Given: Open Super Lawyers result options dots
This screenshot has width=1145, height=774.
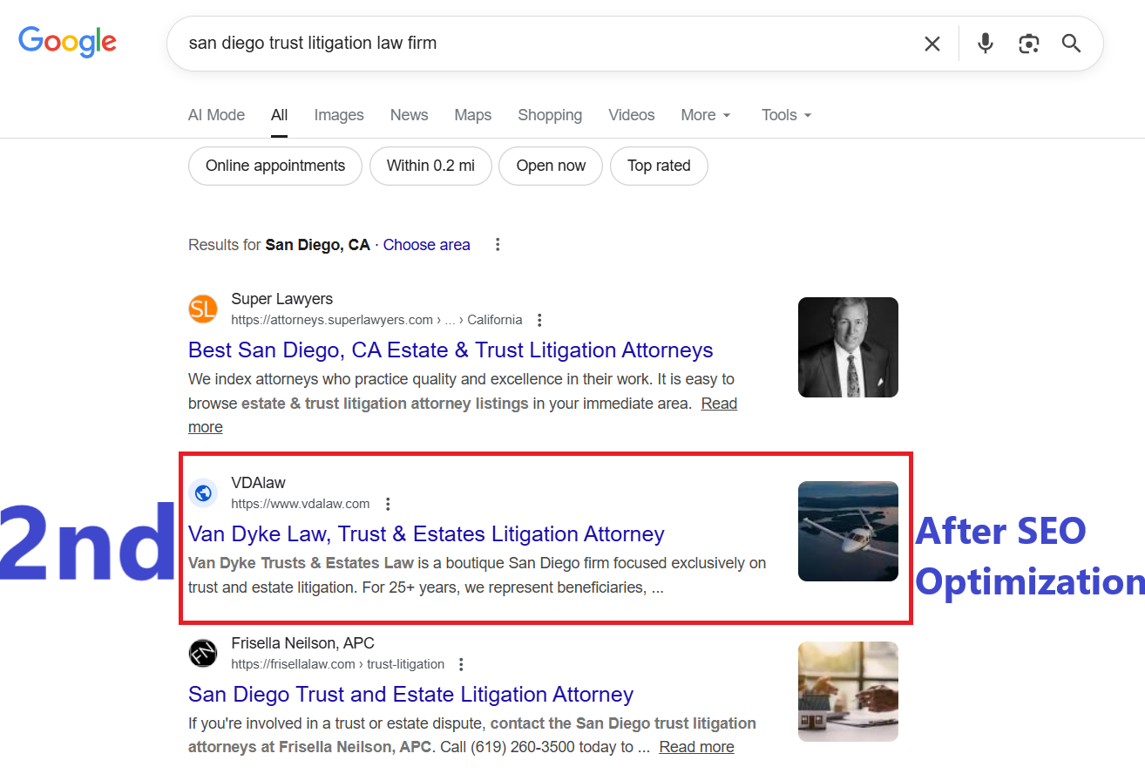Looking at the screenshot, I should [x=539, y=320].
